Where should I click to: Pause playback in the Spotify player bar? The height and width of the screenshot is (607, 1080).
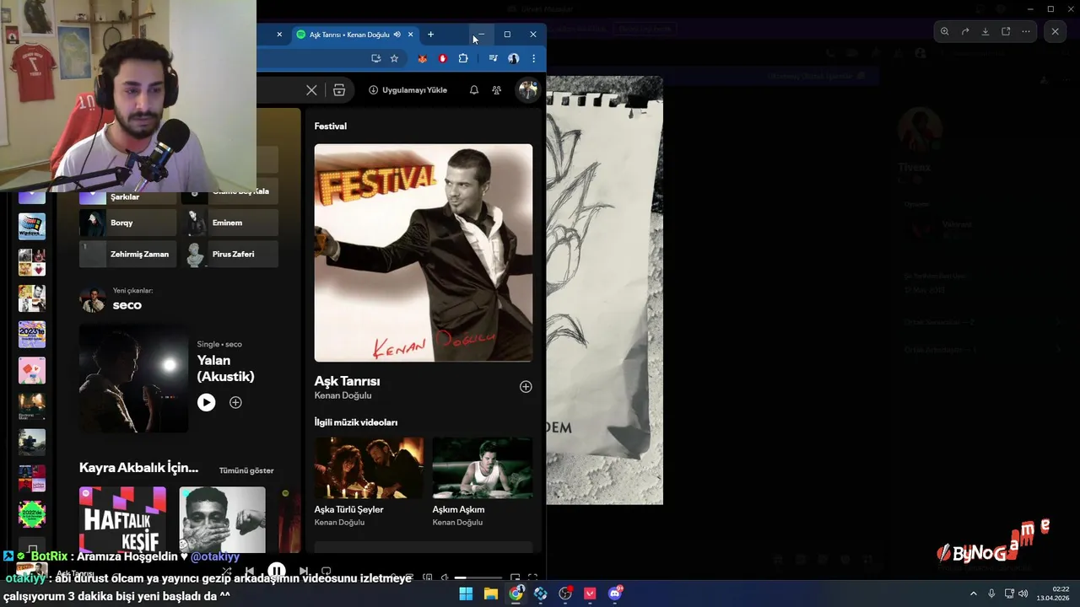(x=277, y=571)
